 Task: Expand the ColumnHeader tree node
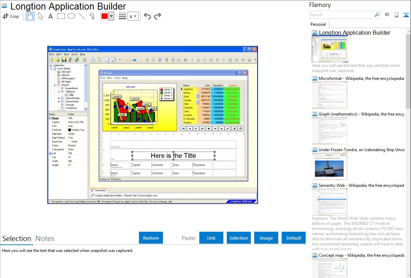point(59,98)
